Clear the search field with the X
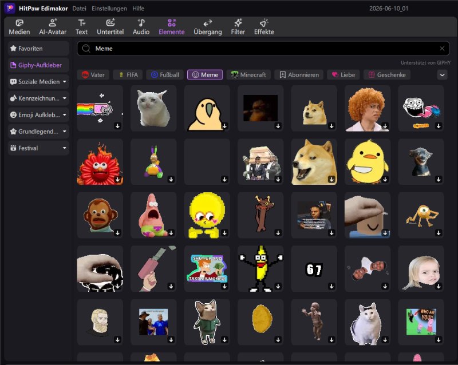 (x=442, y=49)
